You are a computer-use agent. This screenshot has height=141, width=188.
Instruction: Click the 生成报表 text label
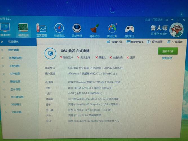178,42
